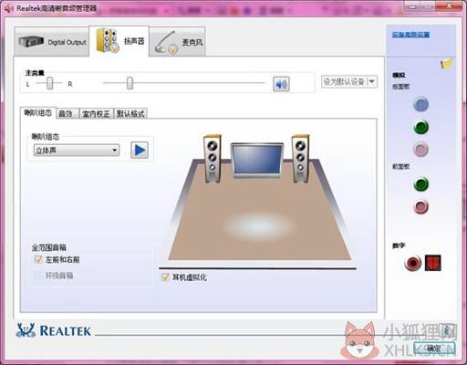The height and width of the screenshot is (365, 467).
Task: Click the square red optical digital jack
Action: point(433,263)
